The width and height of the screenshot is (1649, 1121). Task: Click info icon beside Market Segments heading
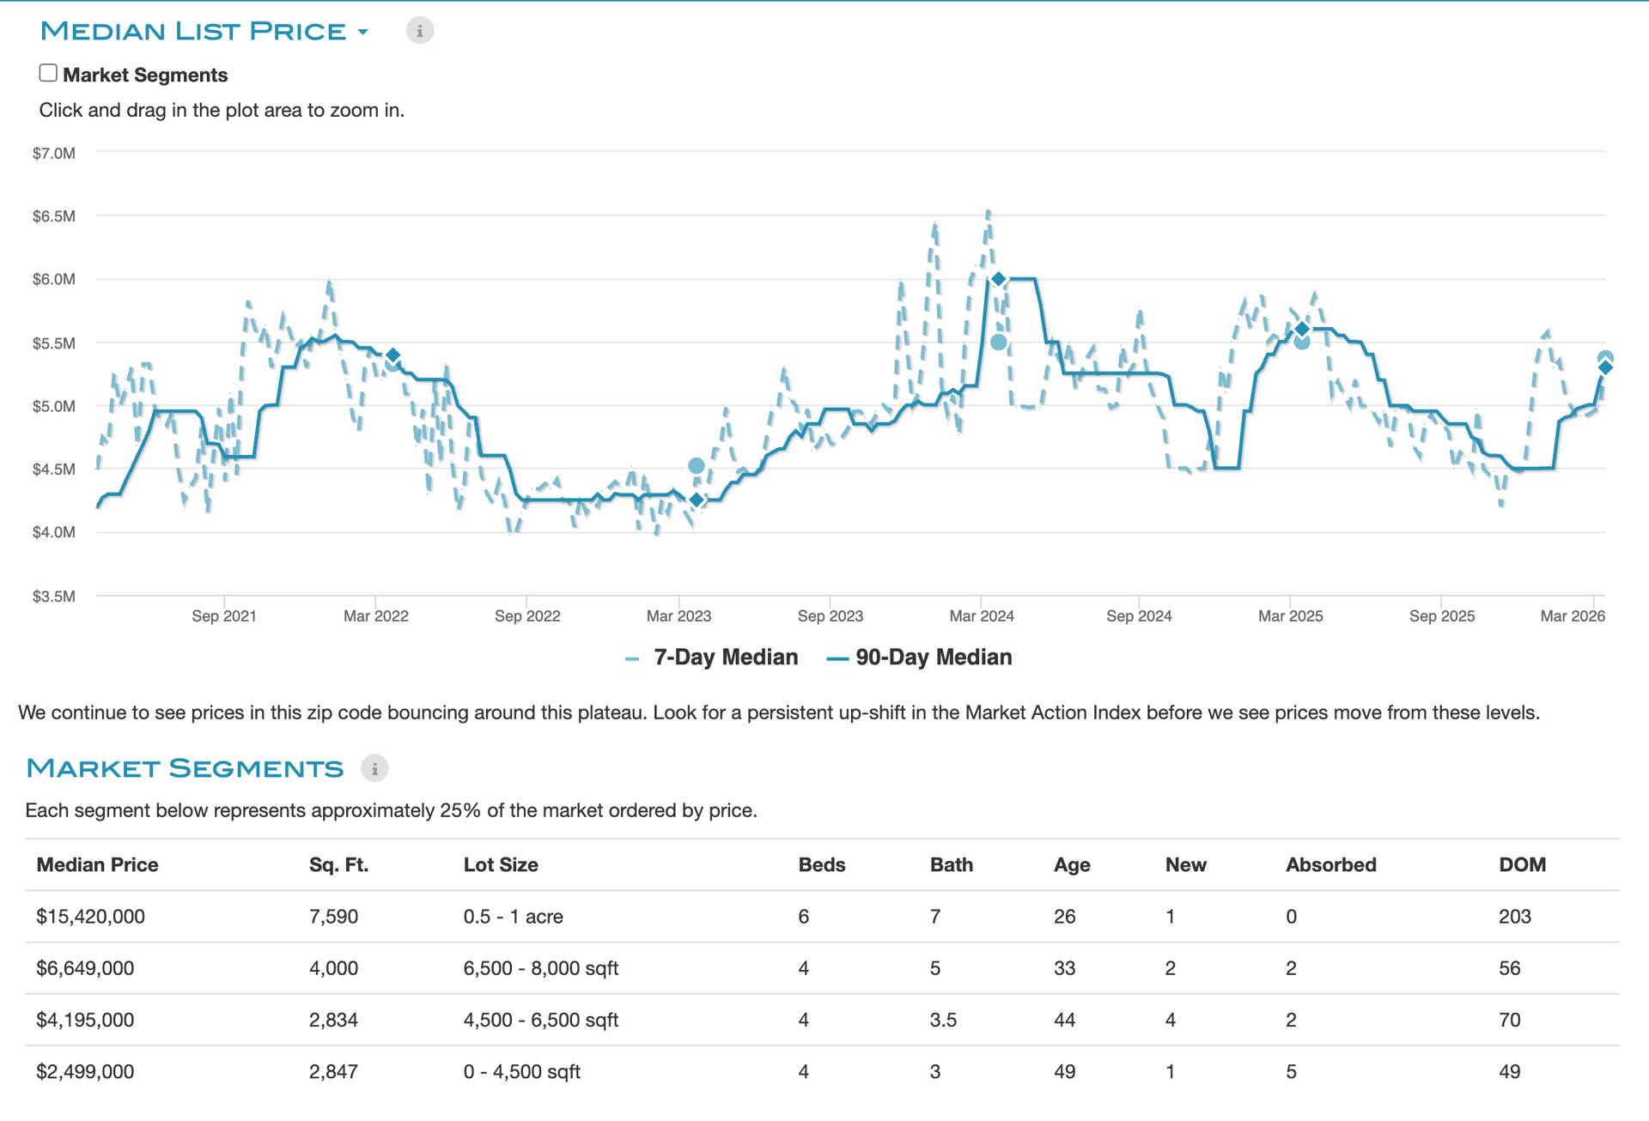click(x=374, y=768)
